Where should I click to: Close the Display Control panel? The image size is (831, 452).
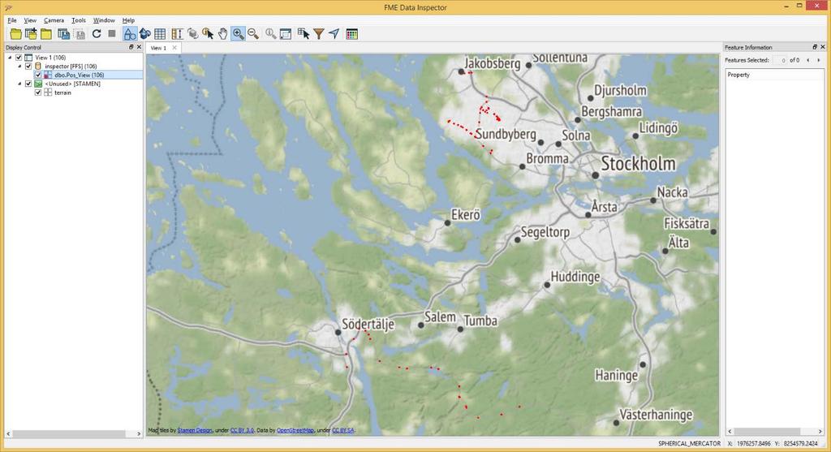139,47
